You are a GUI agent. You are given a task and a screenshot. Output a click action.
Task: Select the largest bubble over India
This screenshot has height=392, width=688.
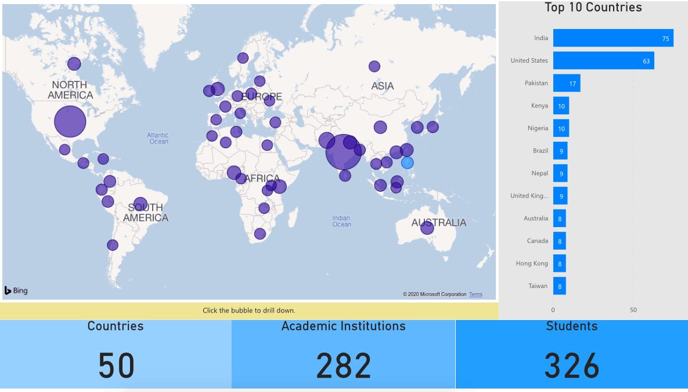pos(343,152)
